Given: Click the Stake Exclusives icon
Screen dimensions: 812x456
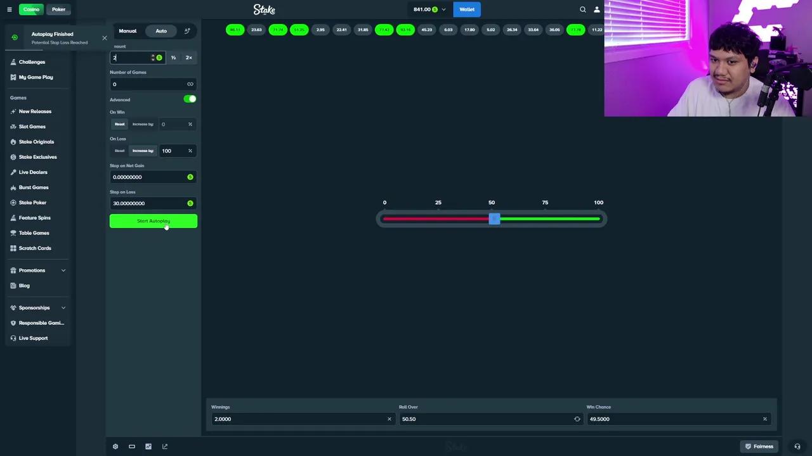Looking at the screenshot, I should click(13, 157).
